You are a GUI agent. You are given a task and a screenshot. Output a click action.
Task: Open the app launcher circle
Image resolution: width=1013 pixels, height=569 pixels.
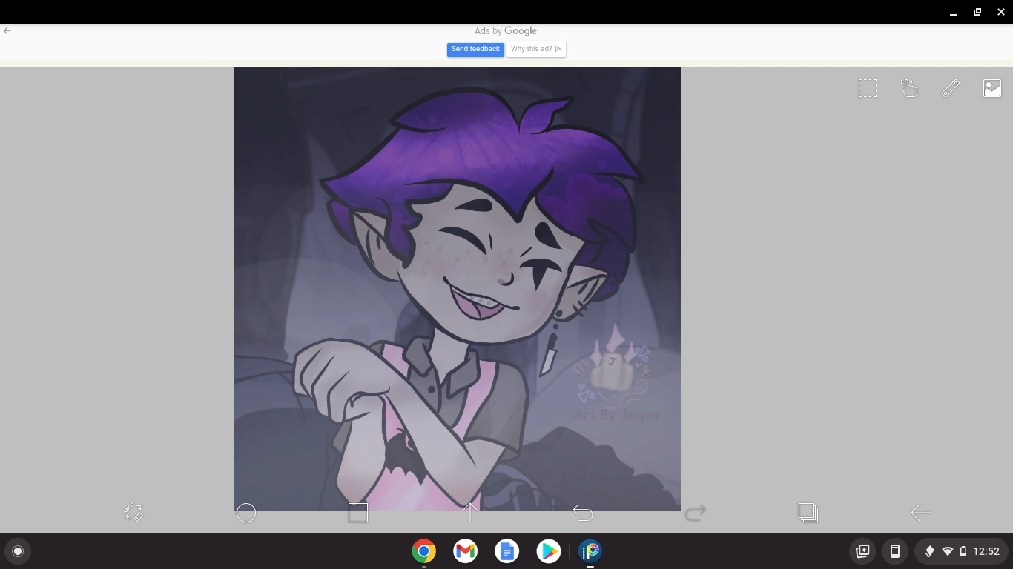(x=17, y=551)
